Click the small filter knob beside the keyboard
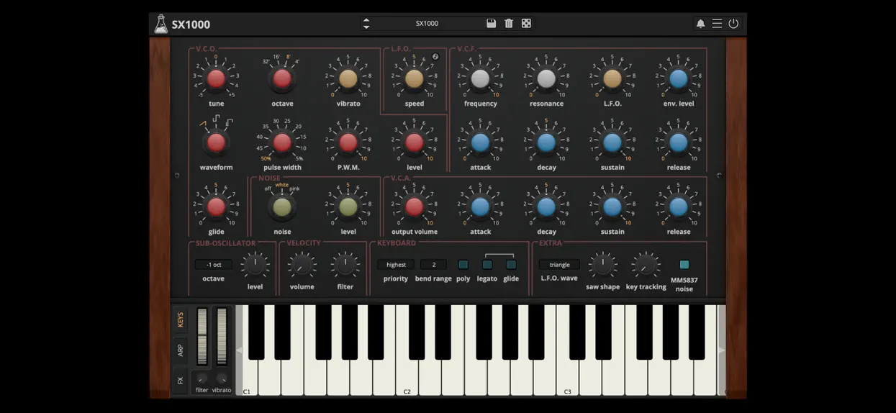Screen dimensions: 896x413 tap(202, 378)
